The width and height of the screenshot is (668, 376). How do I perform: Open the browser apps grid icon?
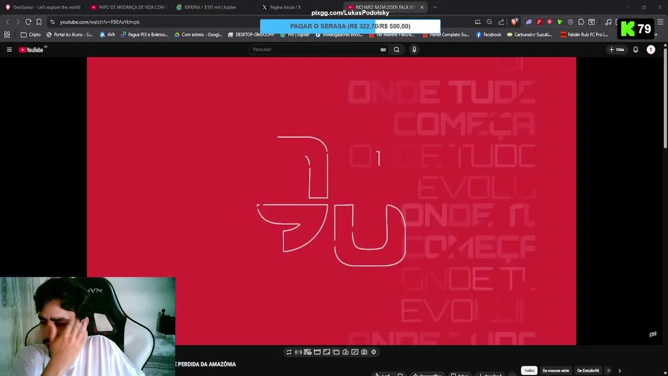coord(7,34)
